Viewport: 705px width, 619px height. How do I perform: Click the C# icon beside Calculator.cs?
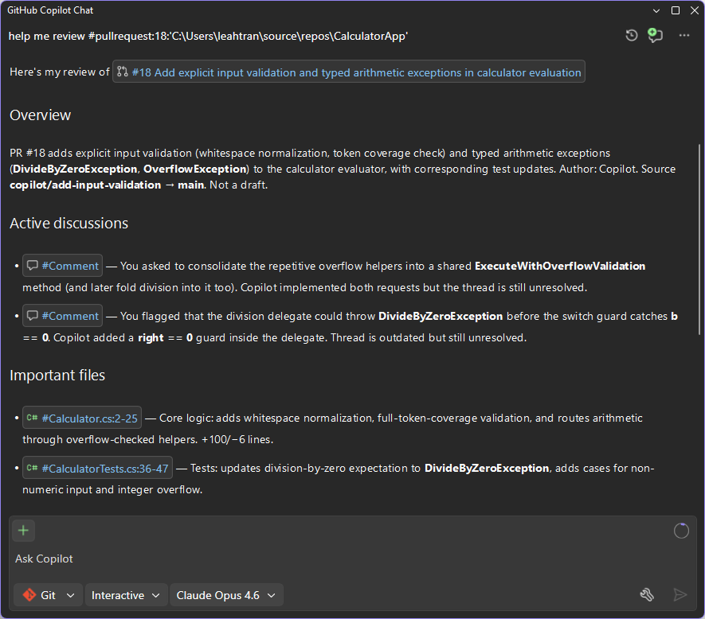point(33,418)
